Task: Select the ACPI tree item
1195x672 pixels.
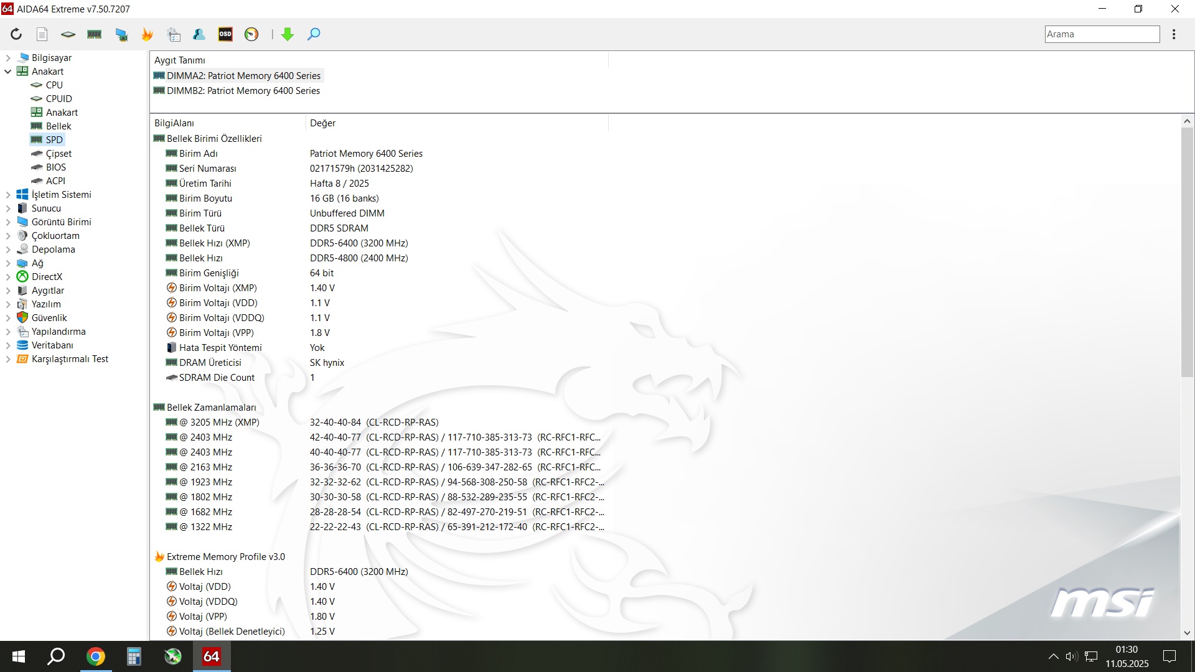Action: point(55,181)
